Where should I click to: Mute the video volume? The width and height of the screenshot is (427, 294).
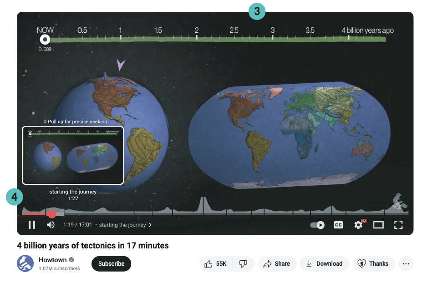pyautogui.click(x=51, y=225)
